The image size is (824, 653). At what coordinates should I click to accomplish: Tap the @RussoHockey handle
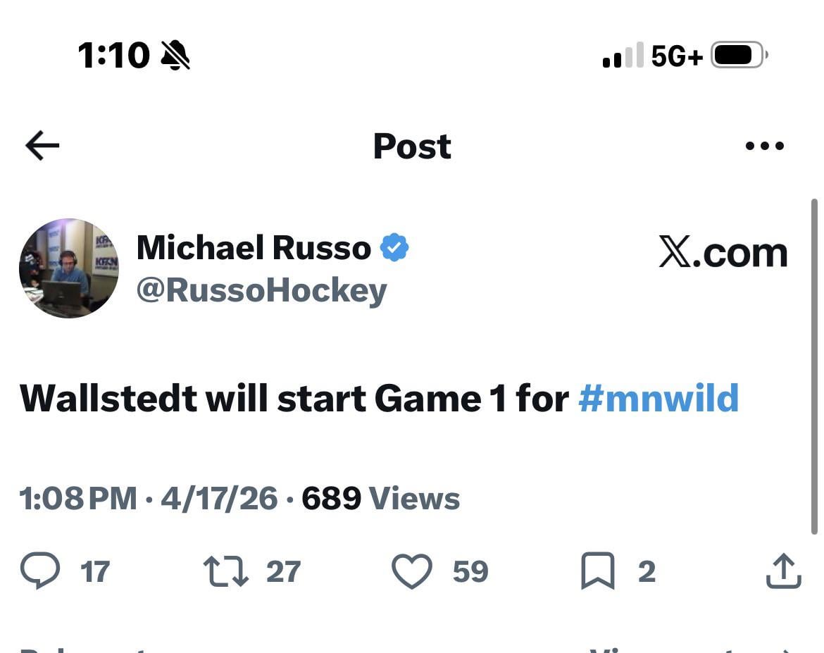coord(261,290)
